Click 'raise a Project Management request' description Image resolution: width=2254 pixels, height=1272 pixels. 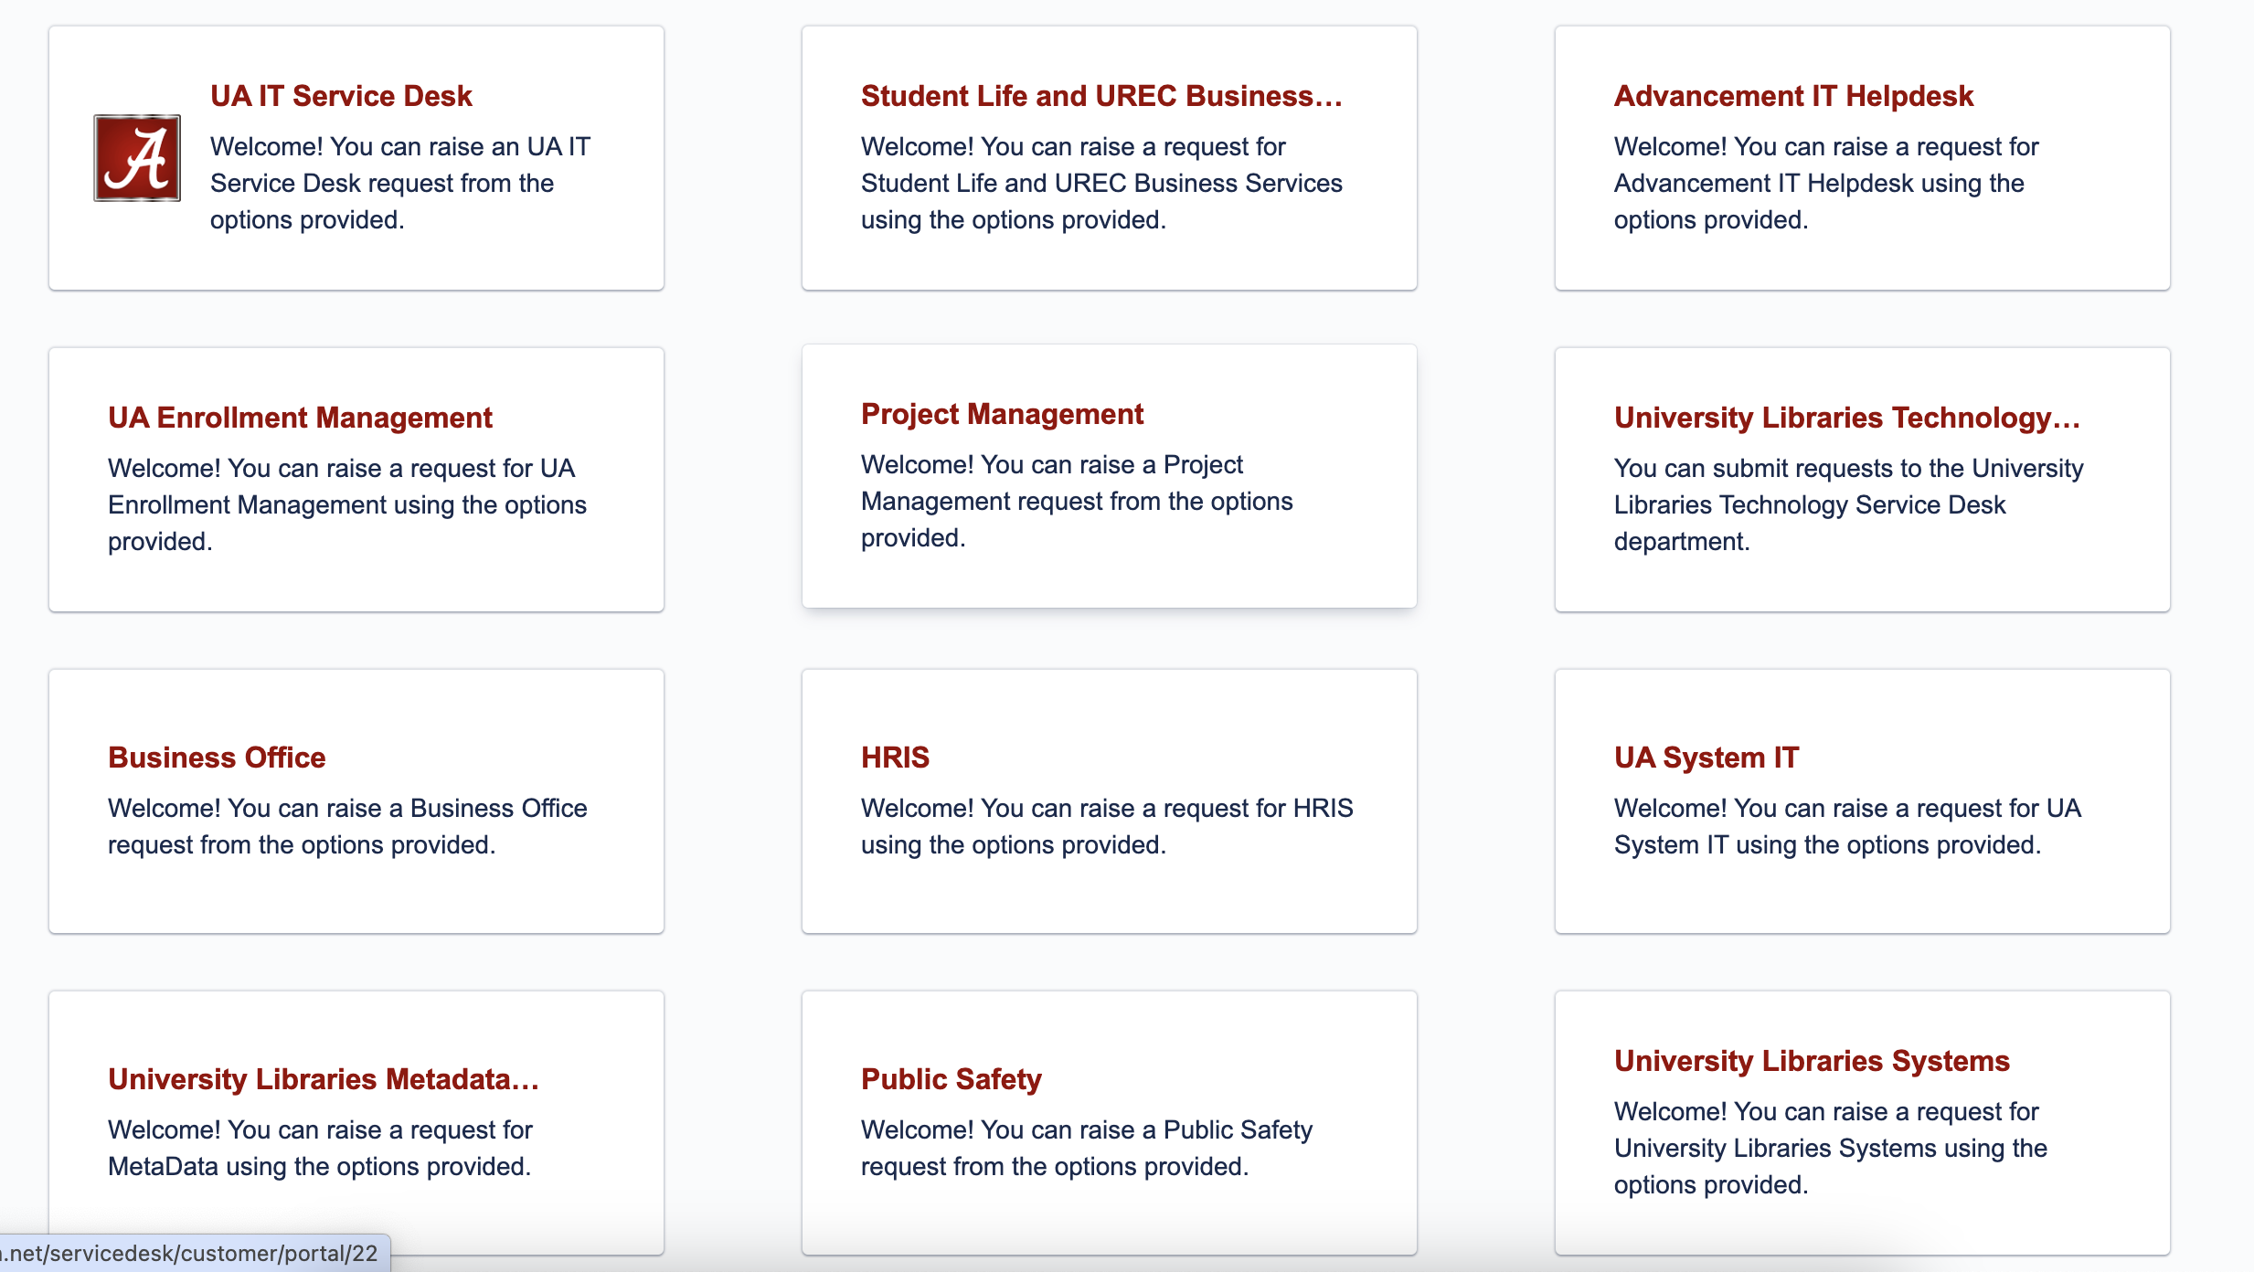(1077, 502)
